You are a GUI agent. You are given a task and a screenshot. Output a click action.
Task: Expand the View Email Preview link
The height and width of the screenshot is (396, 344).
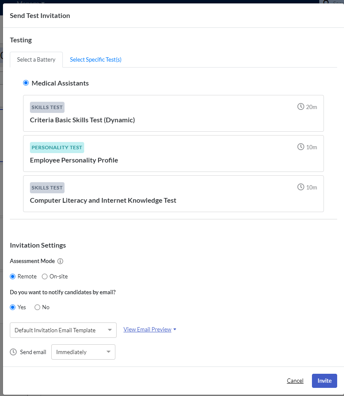coord(150,329)
